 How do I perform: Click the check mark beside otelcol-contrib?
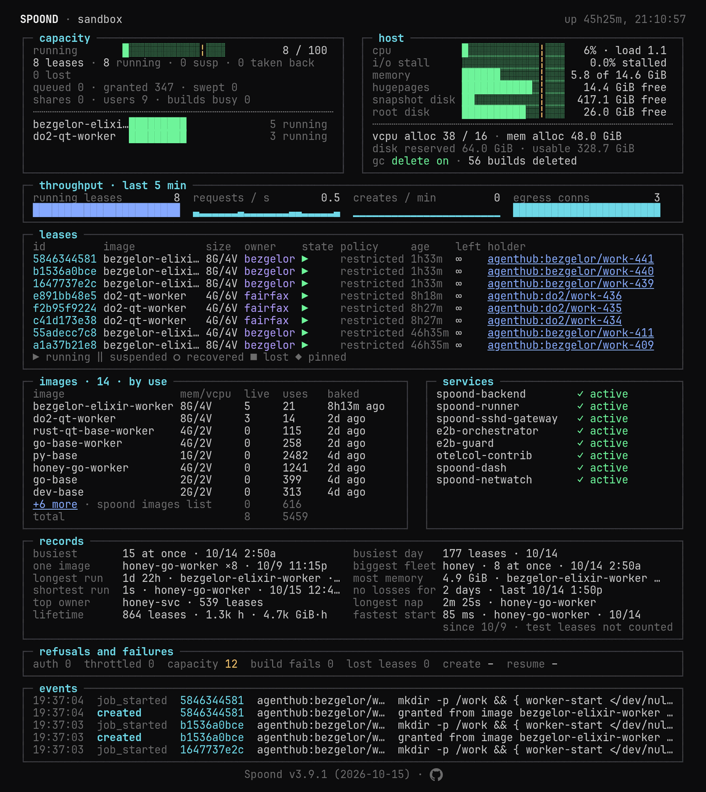pyautogui.click(x=580, y=456)
